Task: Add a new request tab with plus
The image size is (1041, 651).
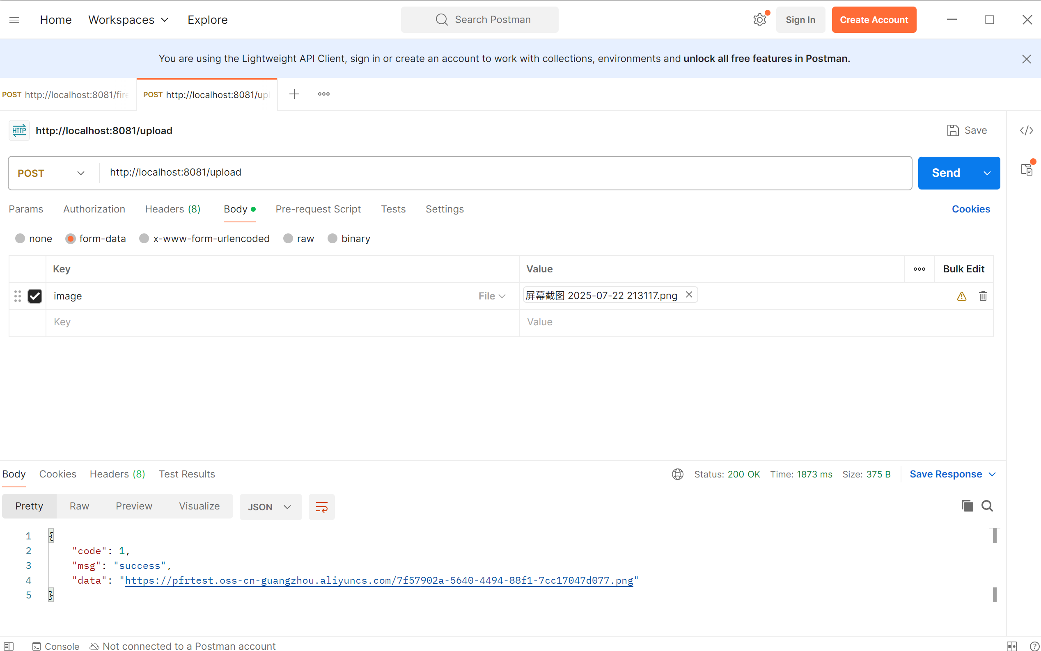Action: click(x=294, y=94)
